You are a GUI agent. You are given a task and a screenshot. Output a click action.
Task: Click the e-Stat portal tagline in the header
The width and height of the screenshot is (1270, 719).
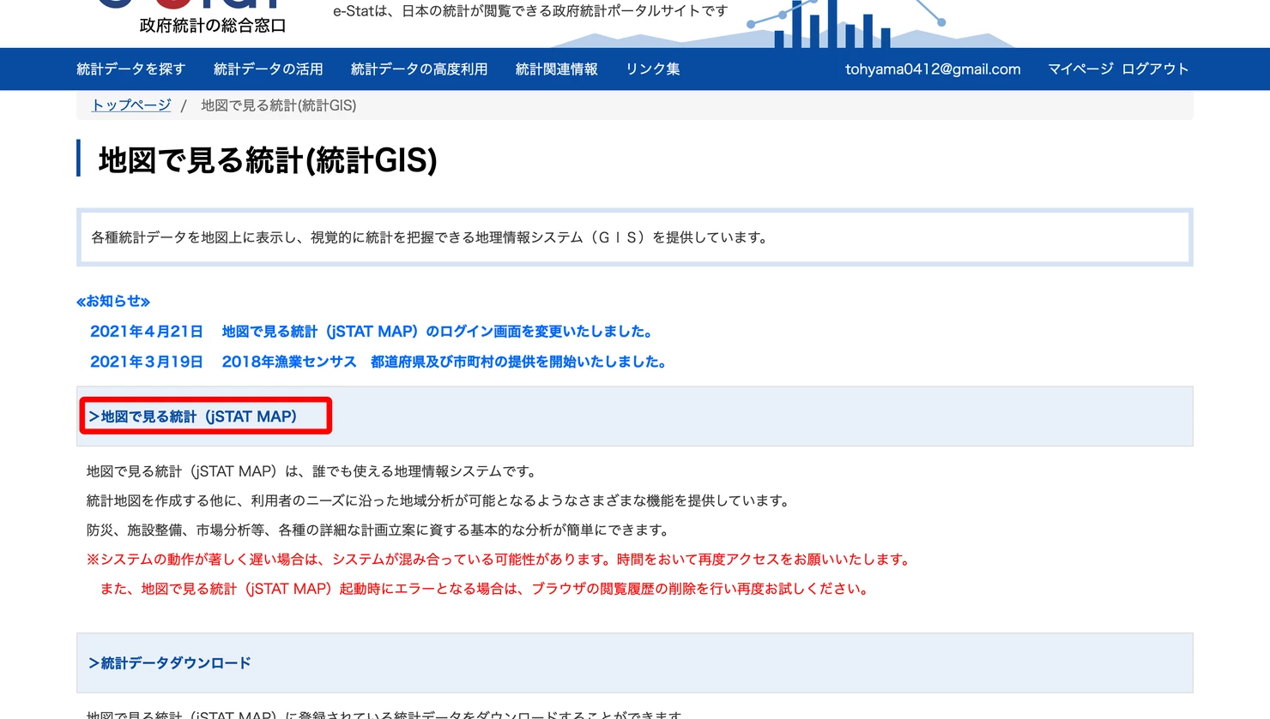[530, 11]
